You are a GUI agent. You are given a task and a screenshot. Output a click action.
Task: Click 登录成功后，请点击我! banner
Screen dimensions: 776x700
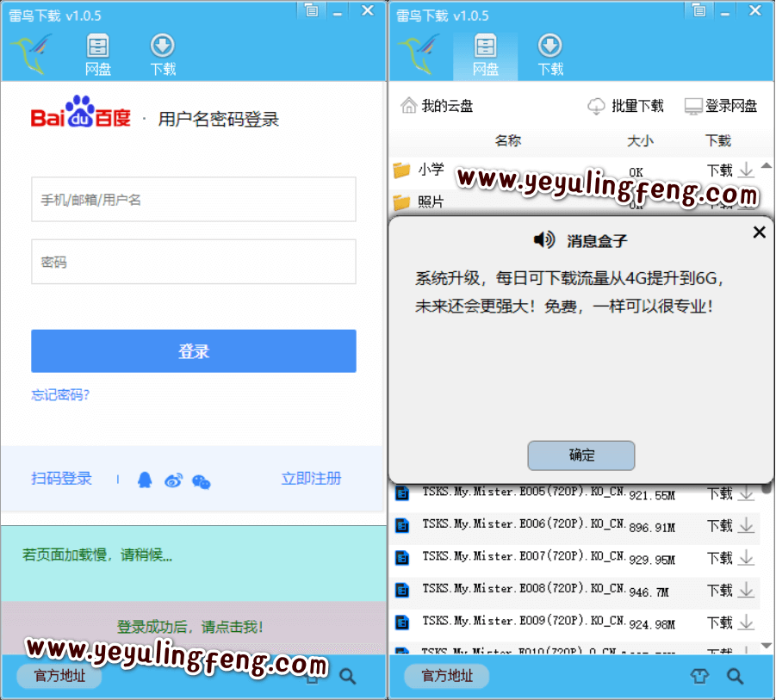click(194, 627)
